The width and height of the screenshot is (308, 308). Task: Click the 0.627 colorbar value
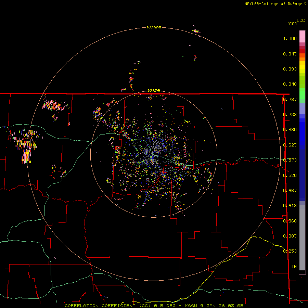tap(290, 145)
